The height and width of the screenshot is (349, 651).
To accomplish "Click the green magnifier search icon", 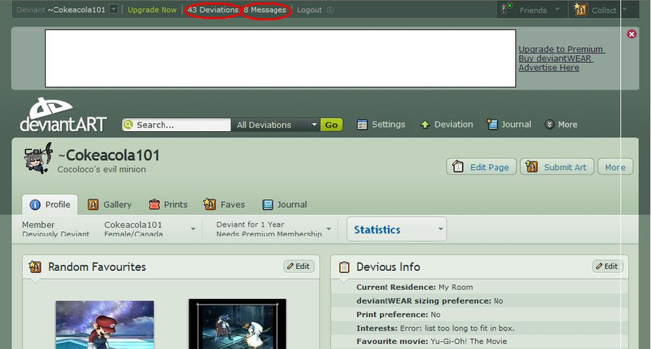I will (x=129, y=125).
